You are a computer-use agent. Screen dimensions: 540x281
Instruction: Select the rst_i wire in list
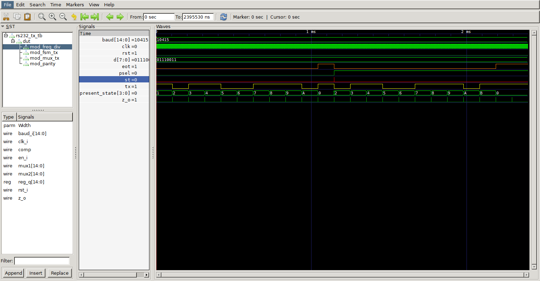click(37, 190)
